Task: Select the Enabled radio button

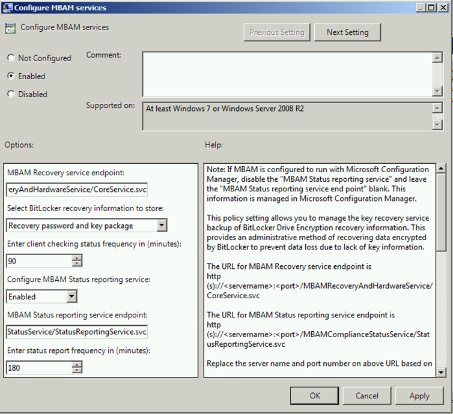Action: [11, 76]
